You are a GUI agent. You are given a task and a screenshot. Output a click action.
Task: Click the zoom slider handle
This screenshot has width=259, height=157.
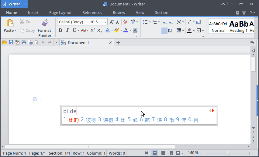point(228,153)
